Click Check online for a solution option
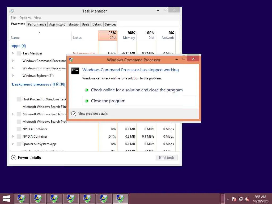This screenshot has height=204, width=272. point(139,90)
